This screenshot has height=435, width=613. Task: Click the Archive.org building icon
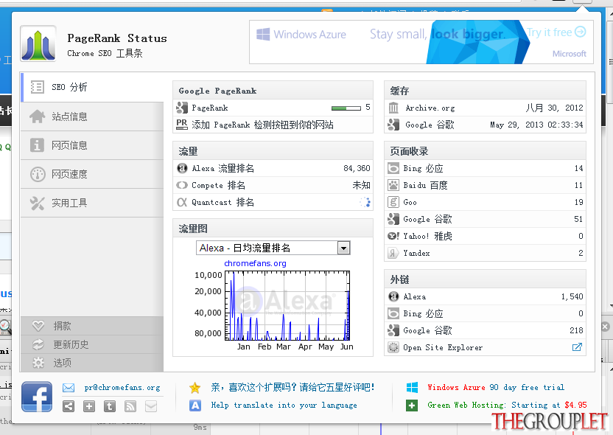[x=393, y=108]
